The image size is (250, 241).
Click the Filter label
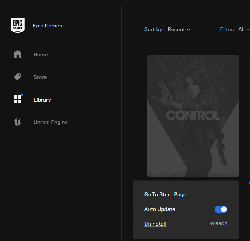coord(227,29)
